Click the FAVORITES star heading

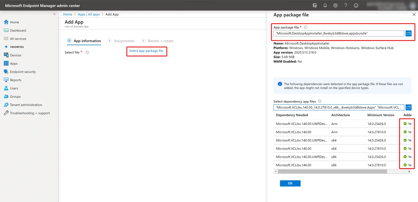(14, 47)
